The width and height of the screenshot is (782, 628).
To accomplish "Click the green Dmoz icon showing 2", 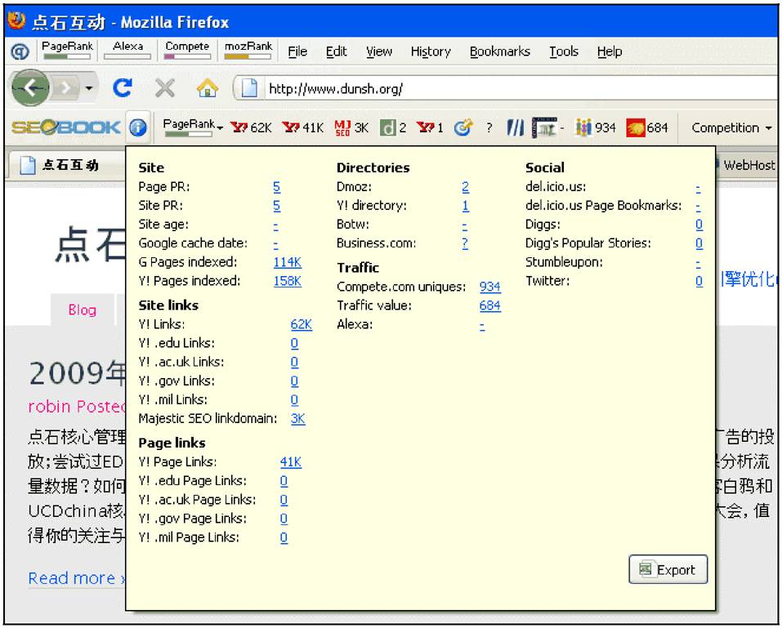I will 387,128.
